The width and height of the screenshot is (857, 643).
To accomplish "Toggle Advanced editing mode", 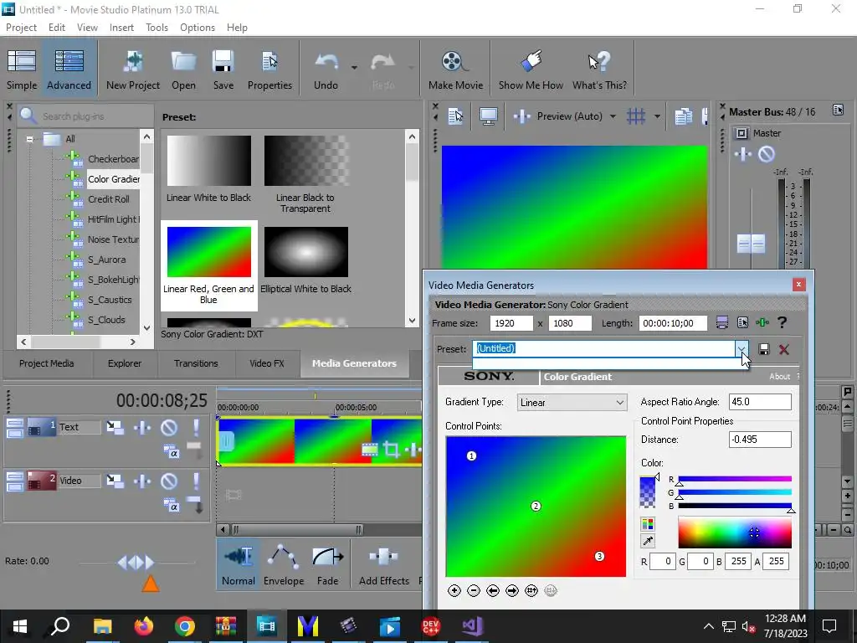I will (x=69, y=69).
